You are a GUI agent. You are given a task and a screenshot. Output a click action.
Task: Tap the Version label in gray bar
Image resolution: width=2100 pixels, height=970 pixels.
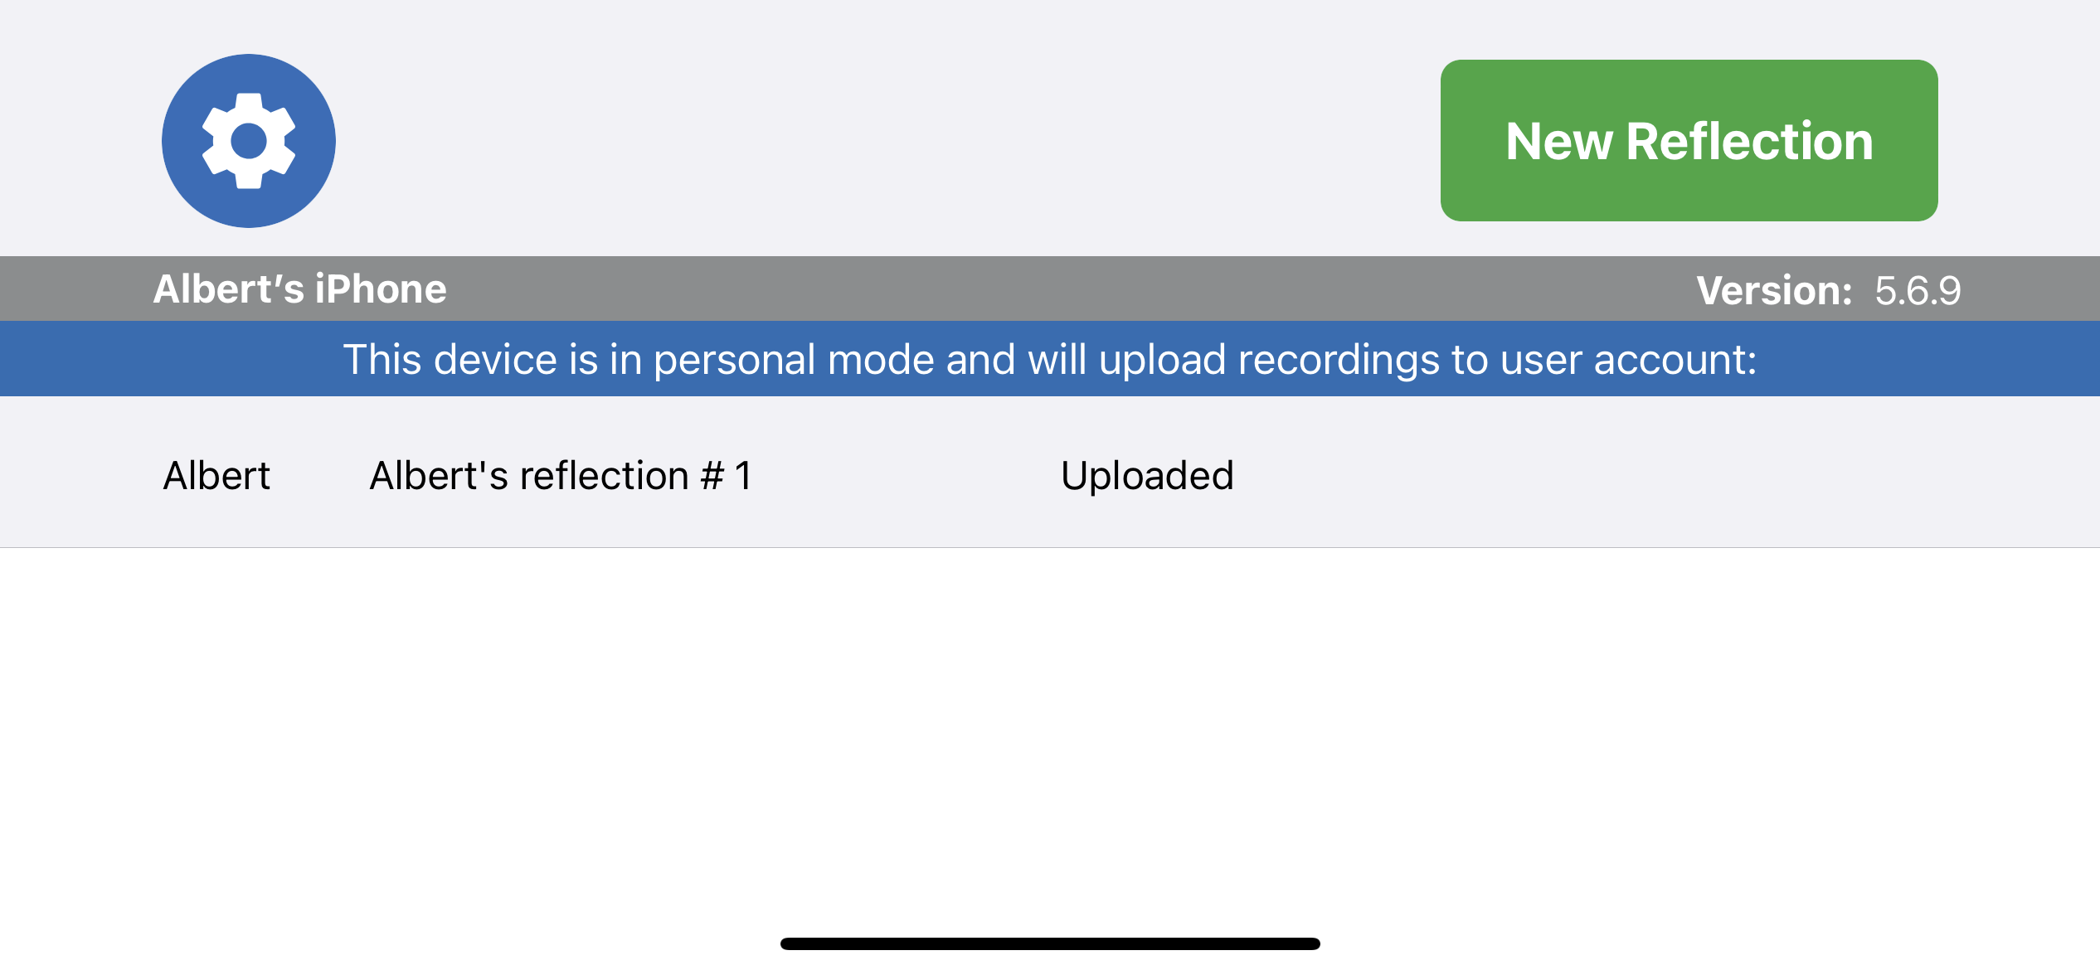point(1774,290)
